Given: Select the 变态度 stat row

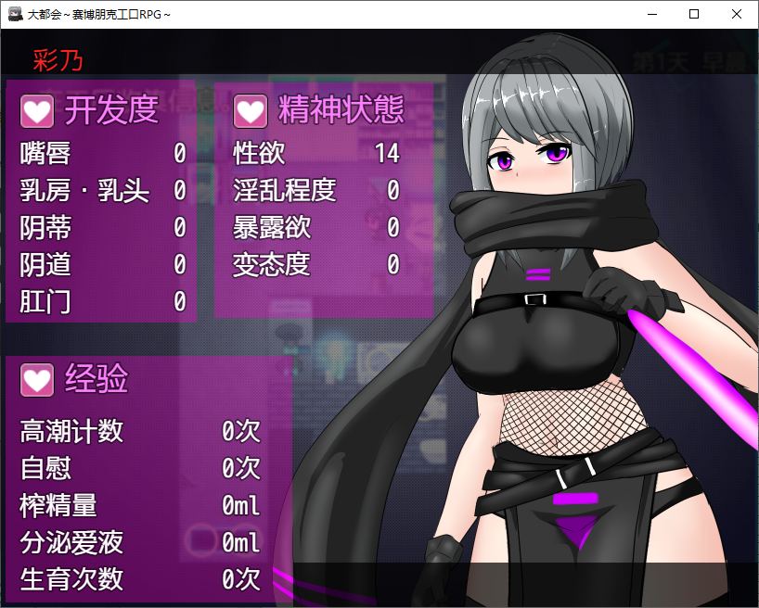Looking at the screenshot, I should pyautogui.click(x=315, y=265).
